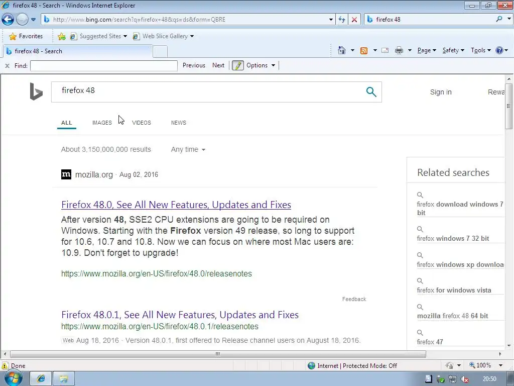Click the Read Mail icon
Image resolution: width=514 pixels, height=386 pixels.
385,50
